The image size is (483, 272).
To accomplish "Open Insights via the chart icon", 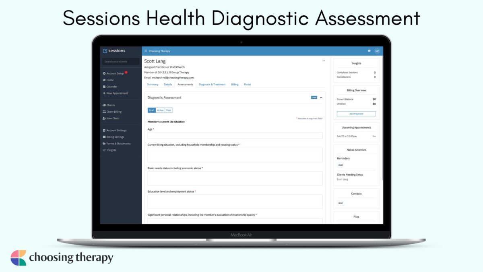I will pos(110,150).
